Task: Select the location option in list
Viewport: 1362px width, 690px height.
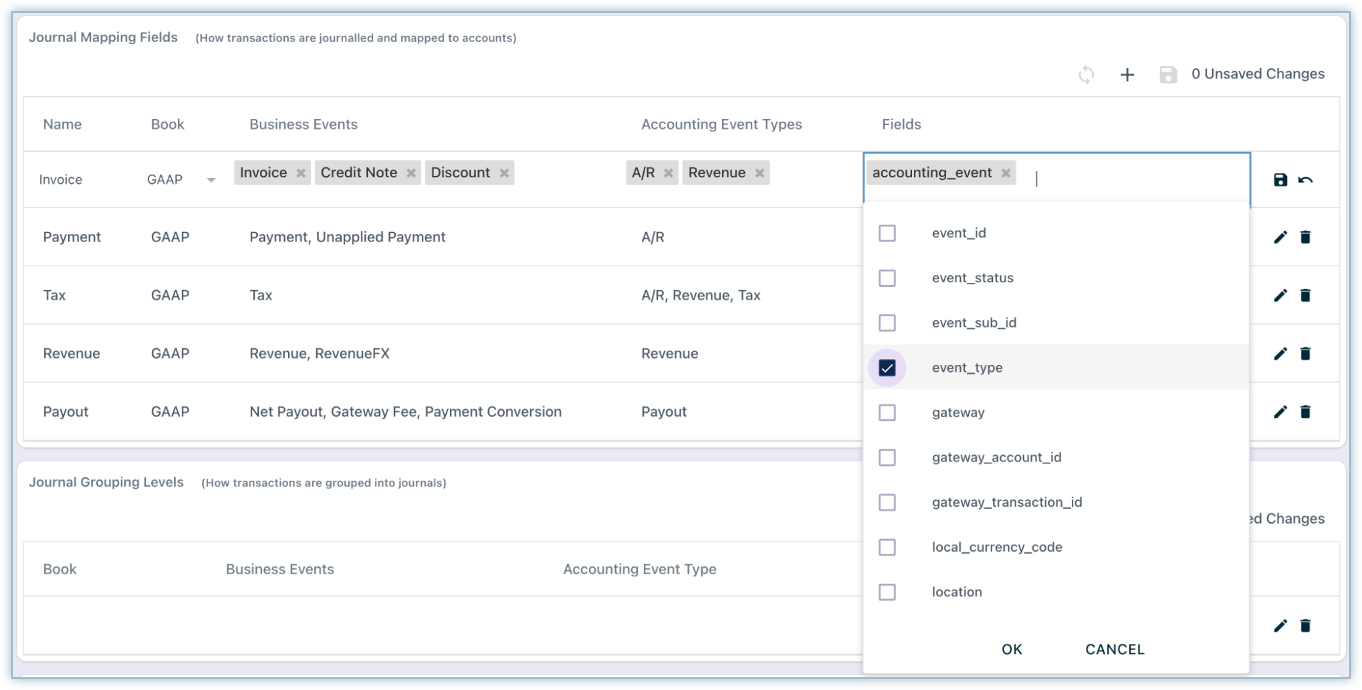Action: [x=956, y=592]
